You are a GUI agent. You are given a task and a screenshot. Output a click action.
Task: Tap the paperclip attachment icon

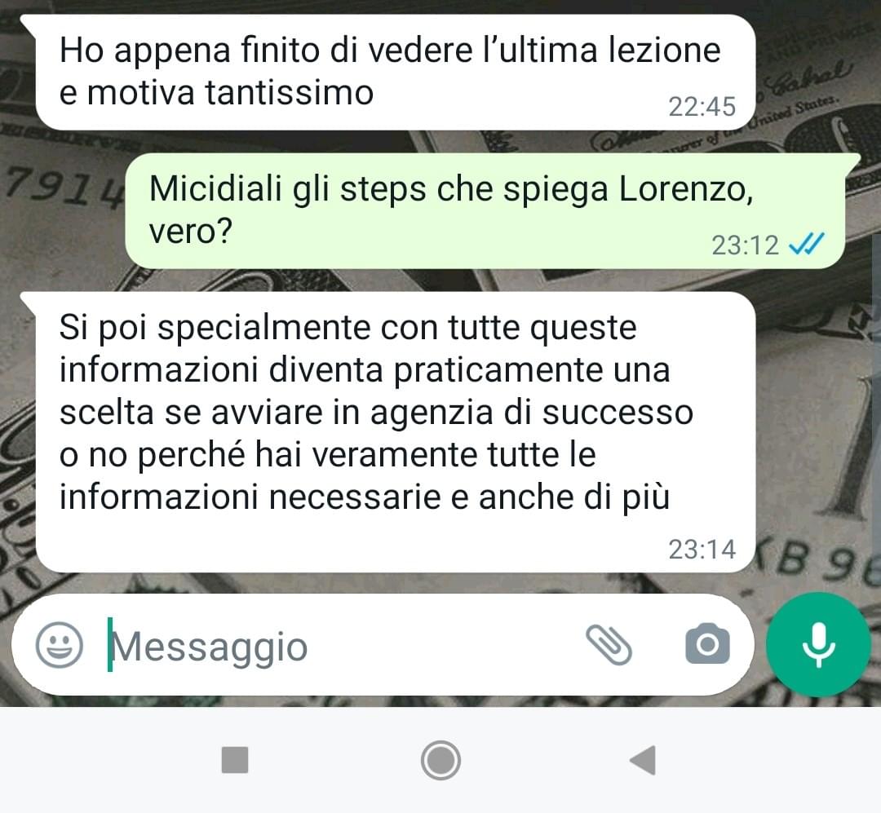point(609,644)
